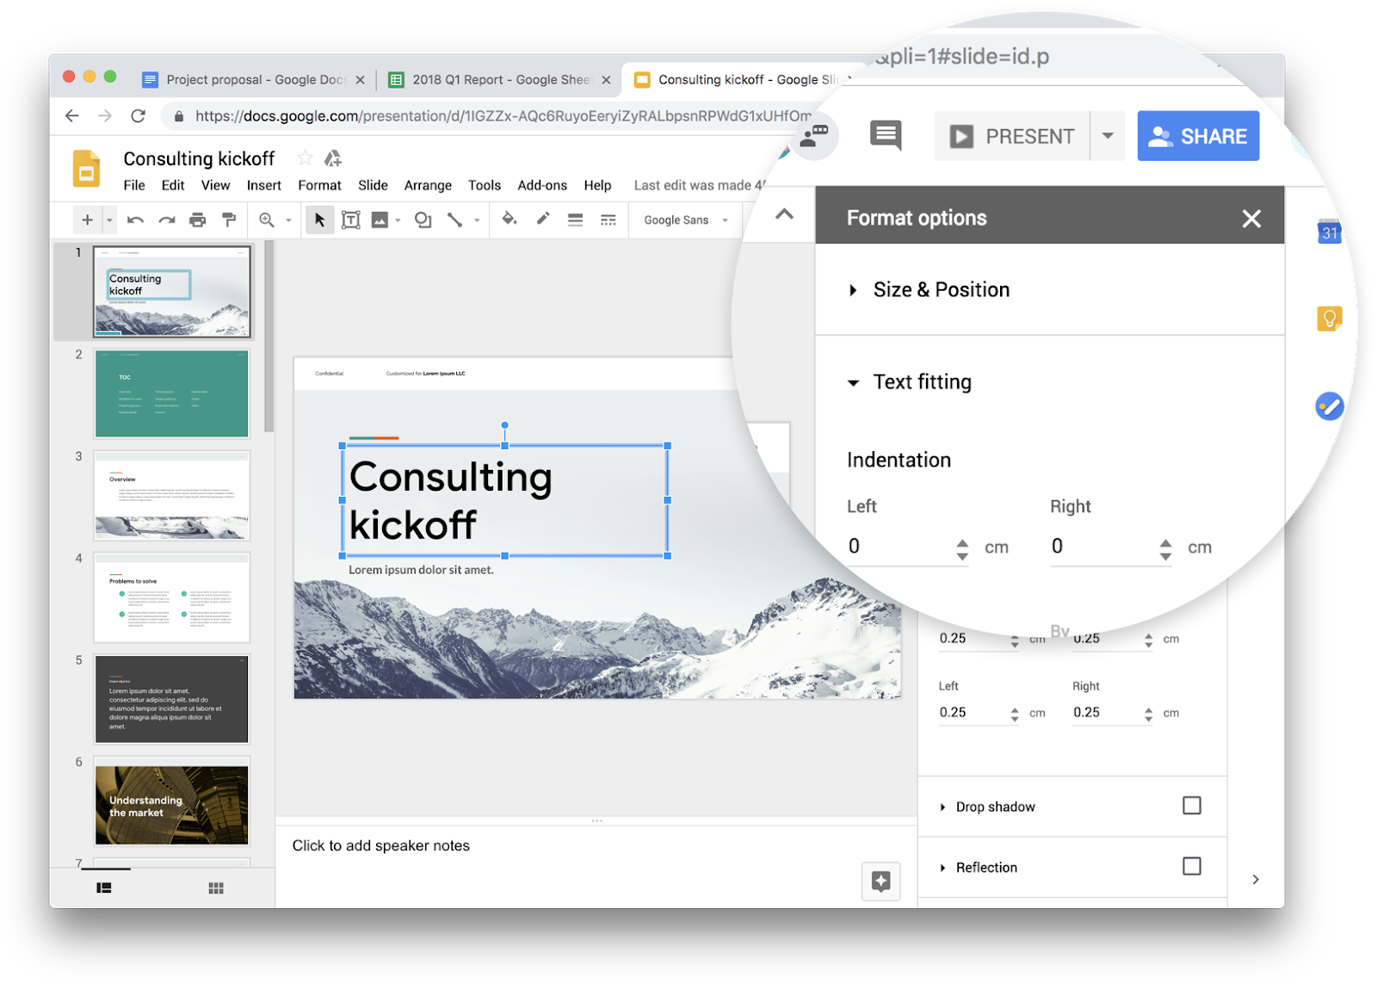Open the Google Sans font dropdown

pos(685,220)
